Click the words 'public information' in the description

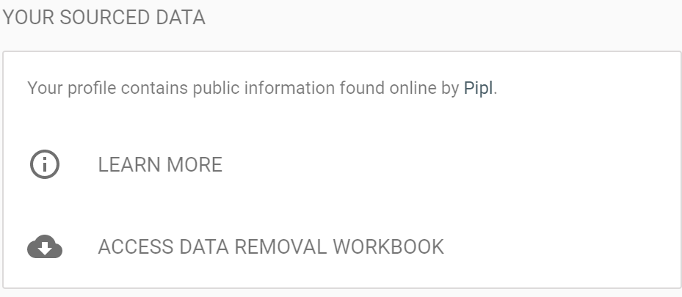click(264, 89)
